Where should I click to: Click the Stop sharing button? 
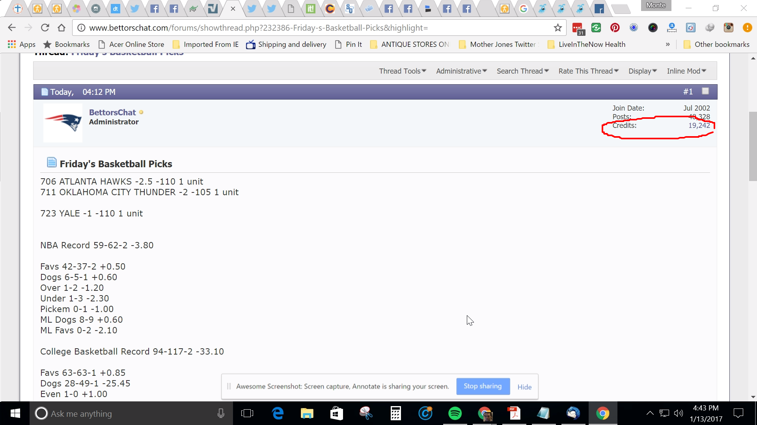[x=483, y=386]
